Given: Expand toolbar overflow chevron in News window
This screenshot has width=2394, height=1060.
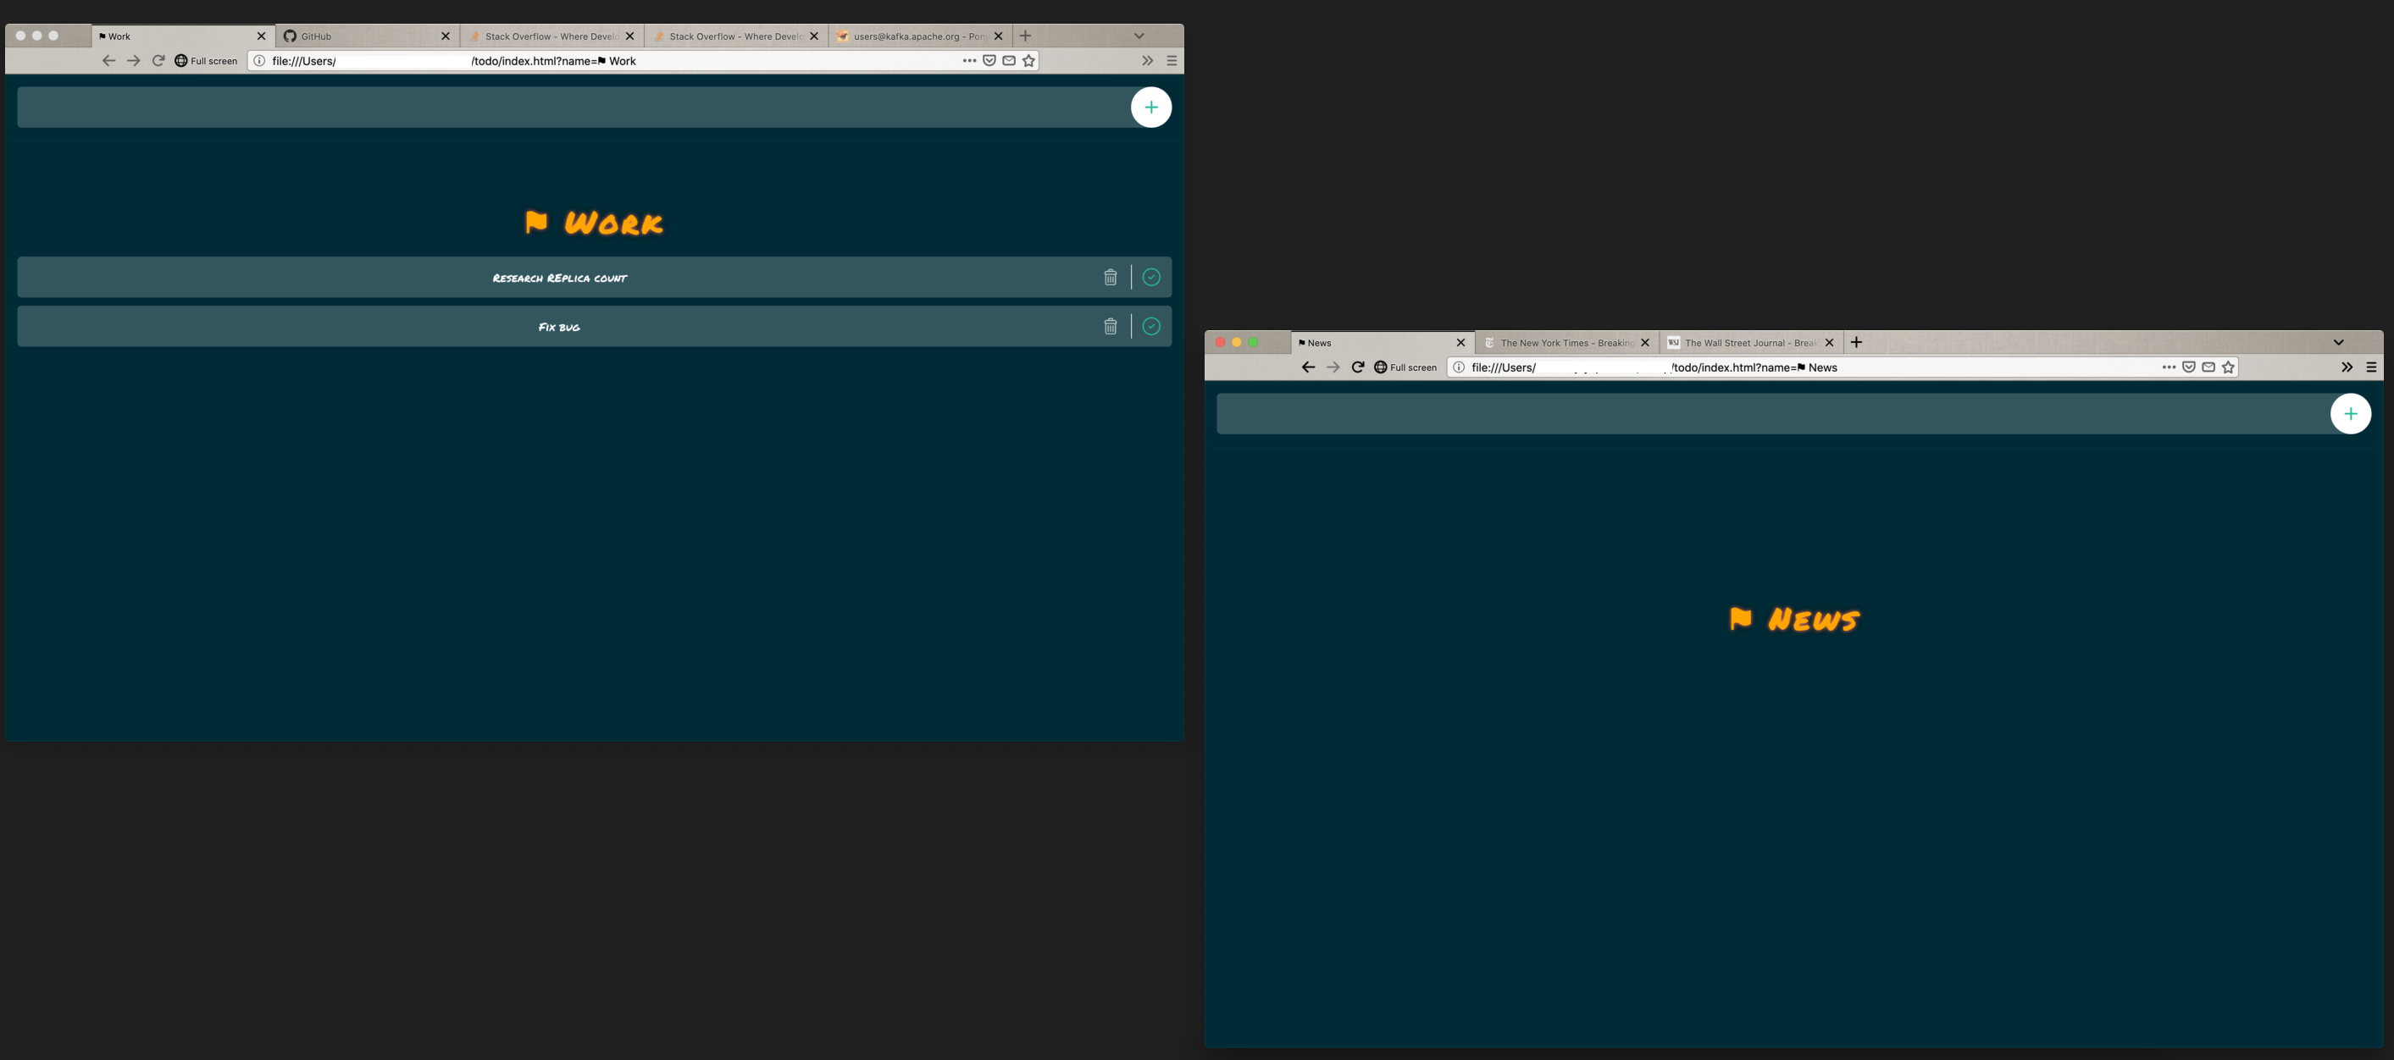Looking at the screenshot, I should click(2346, 367).
